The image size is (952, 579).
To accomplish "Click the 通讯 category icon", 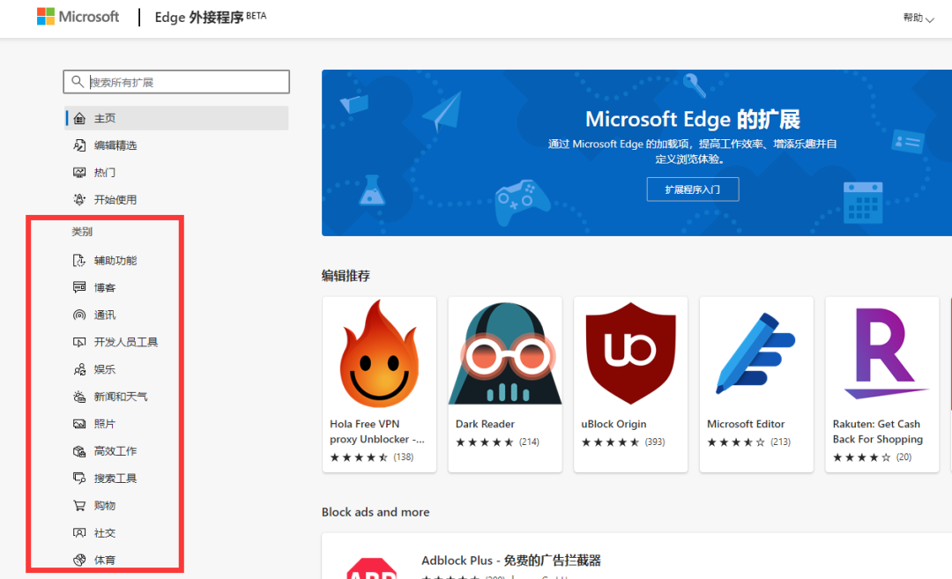I will coord(79,315).
